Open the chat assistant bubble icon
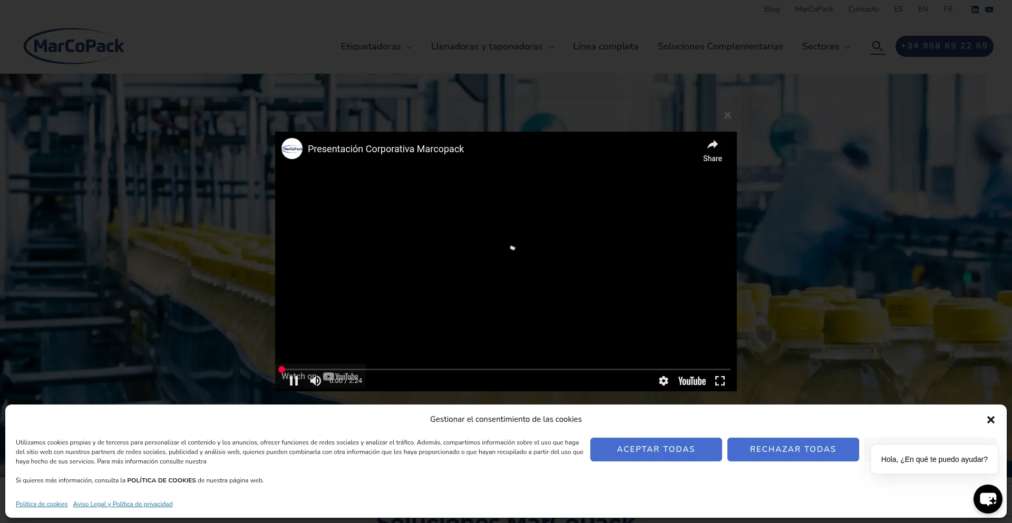This screenshot has width=1012, height=523. click(988, 499)
